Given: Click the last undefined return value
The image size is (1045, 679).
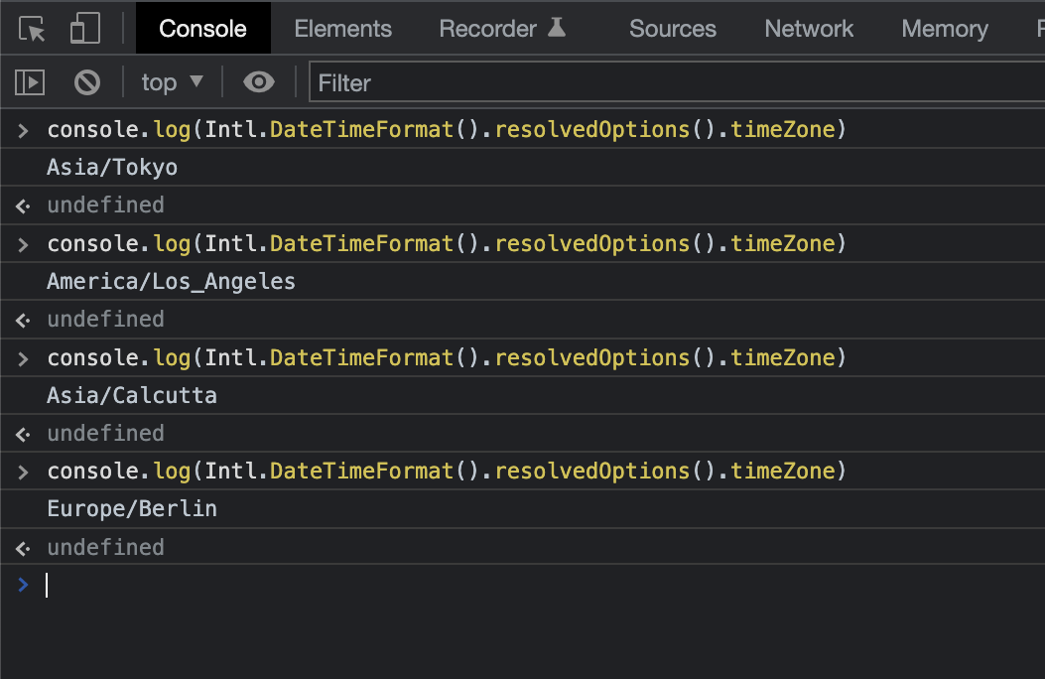Looking at the screenshot, I should pyautogui.click(x=105, y=547).
